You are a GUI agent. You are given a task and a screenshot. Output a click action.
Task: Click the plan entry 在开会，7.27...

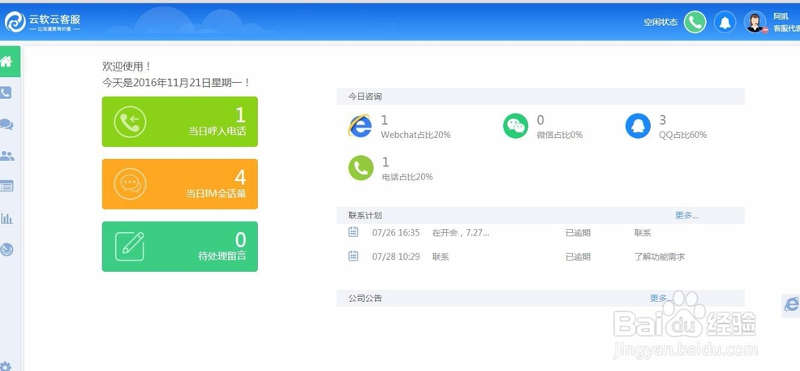click(461, 233)
